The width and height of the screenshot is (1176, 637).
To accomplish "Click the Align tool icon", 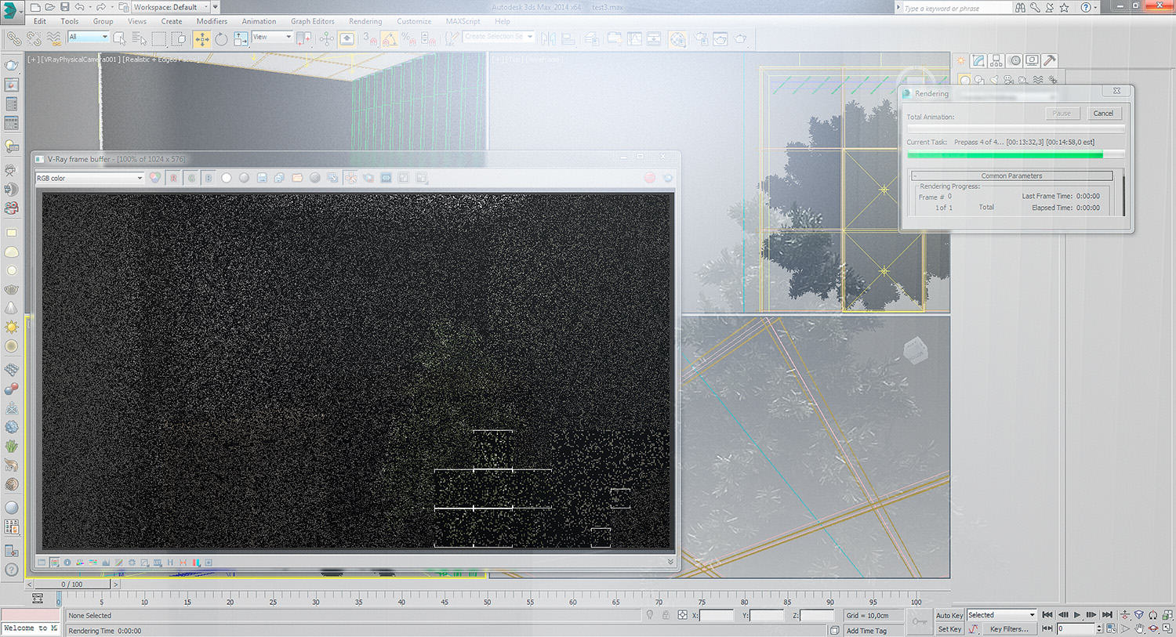I will (568, 38).
